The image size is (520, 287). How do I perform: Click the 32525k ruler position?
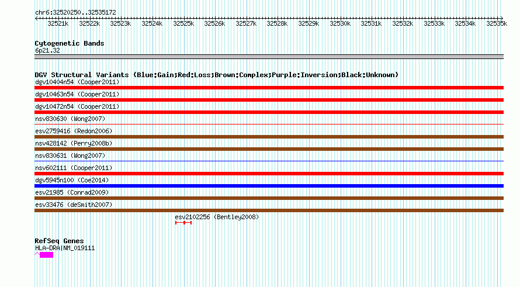click(183, 23)
